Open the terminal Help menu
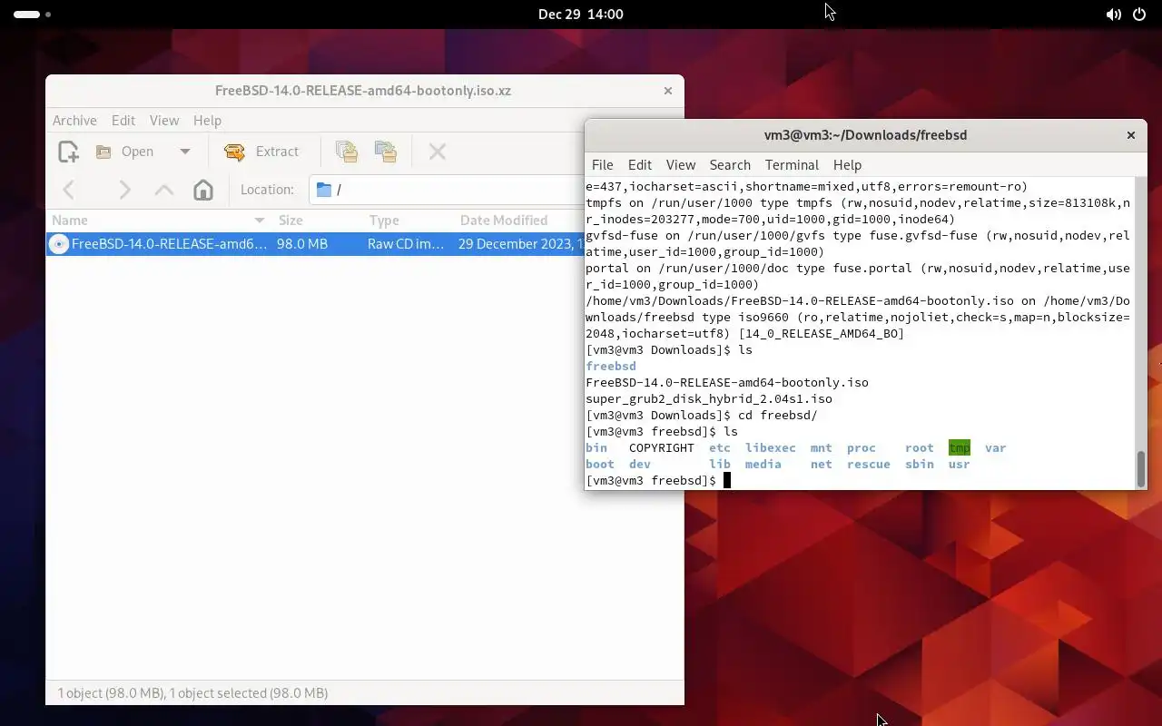This screenshot has height=726, width=1162. [x=847, y=164]
